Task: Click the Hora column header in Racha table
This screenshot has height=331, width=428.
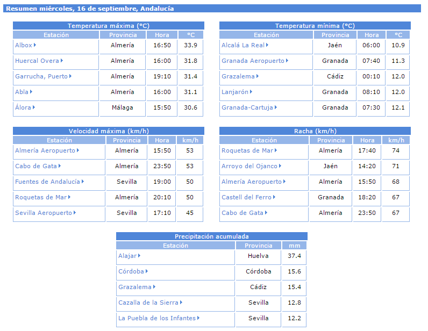Action: click(x=368, y=141)
